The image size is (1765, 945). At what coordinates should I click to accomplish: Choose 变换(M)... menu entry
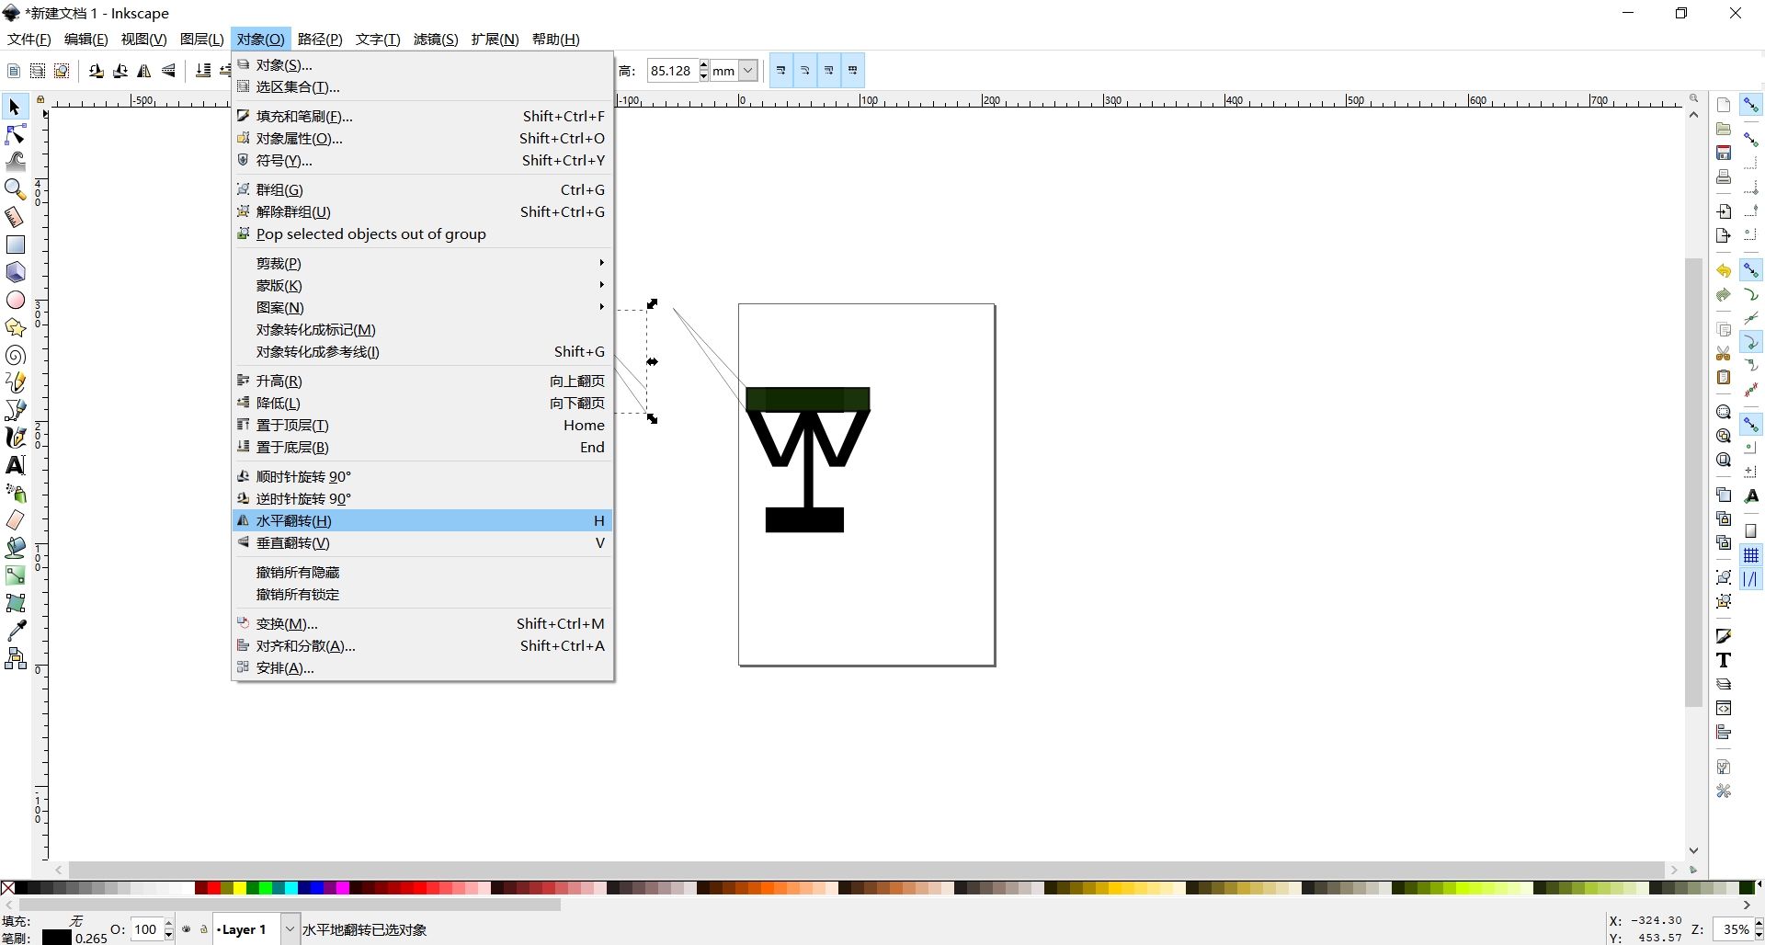pos(423,623)
